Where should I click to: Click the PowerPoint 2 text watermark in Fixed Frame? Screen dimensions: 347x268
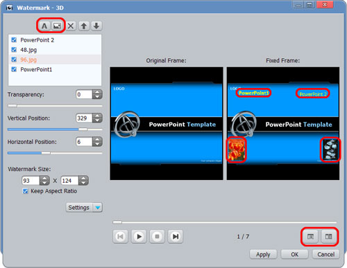[313, 94]
